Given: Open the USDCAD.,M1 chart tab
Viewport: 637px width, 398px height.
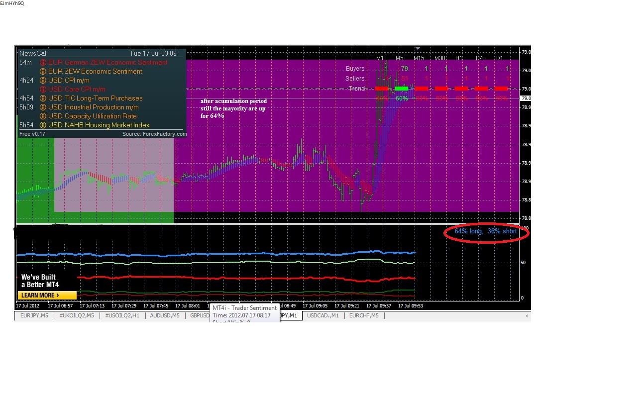Looking at the screenshot, I should 322,315.
